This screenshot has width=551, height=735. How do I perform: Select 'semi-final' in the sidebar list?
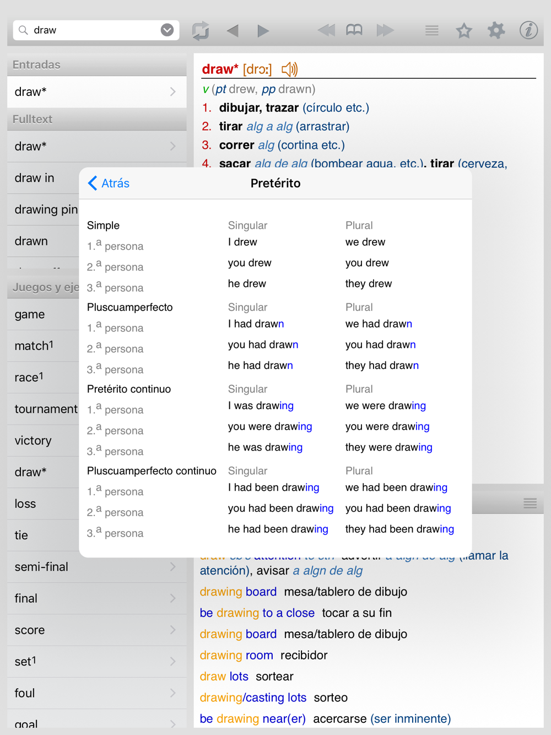97,567
